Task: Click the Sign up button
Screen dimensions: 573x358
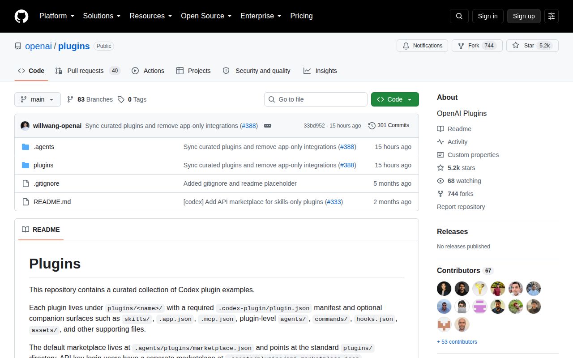Action: pyautogui.click(x=524, y=16)
